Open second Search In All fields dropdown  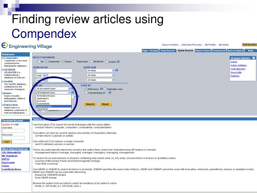point(101,75)
